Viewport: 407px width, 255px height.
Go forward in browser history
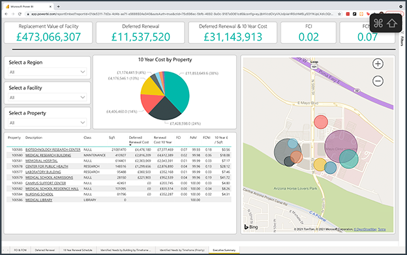(x=13, y=14)
